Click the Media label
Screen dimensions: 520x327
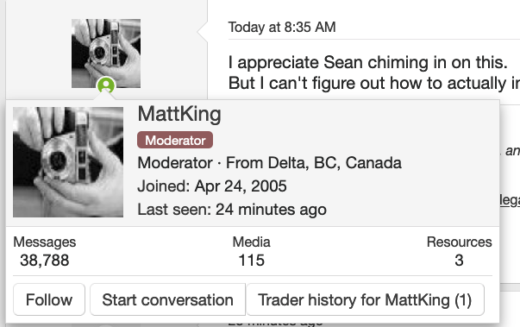252,242
